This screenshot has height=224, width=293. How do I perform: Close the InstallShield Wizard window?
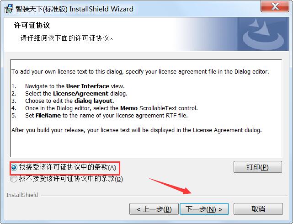pos(275,6)
